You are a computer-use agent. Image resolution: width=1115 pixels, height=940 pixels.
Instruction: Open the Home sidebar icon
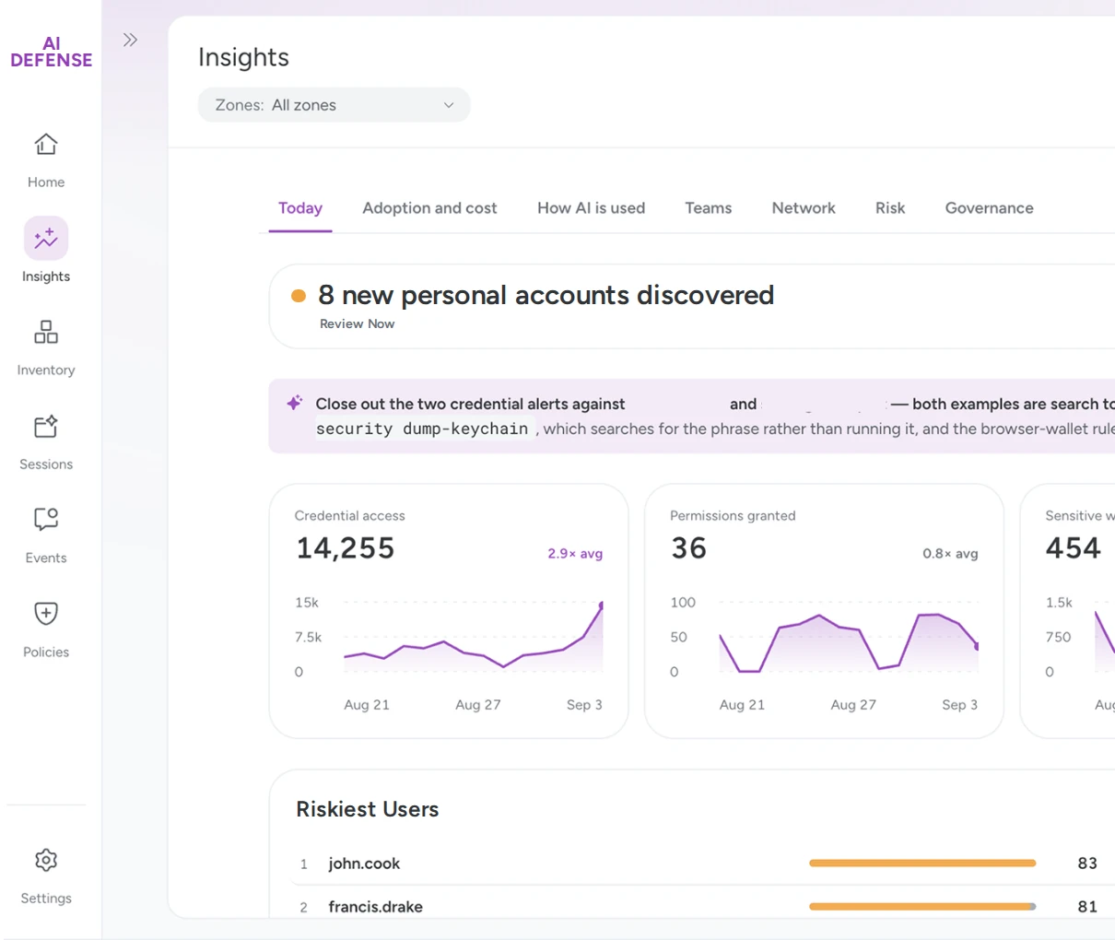(46, 145)
